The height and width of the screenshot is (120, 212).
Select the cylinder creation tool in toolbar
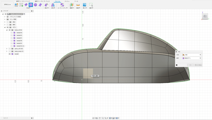30,5
